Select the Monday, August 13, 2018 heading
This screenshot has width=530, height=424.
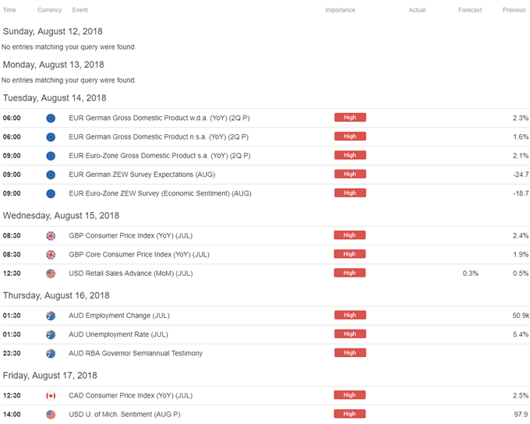(x=54, y=65)
